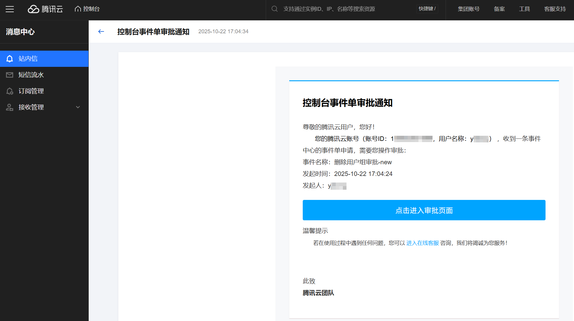This screenshot has height=321, width=574.
Task: Open the 工具 menu
Action: pos(524,9)
